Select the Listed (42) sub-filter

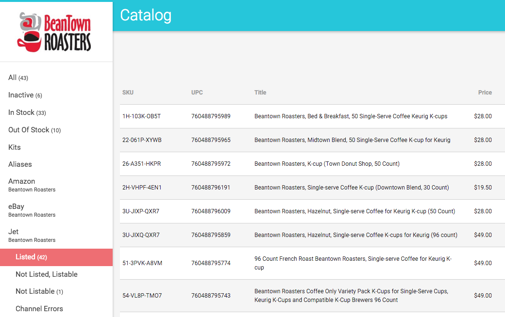pyautogui.click(x=56, y=257)
